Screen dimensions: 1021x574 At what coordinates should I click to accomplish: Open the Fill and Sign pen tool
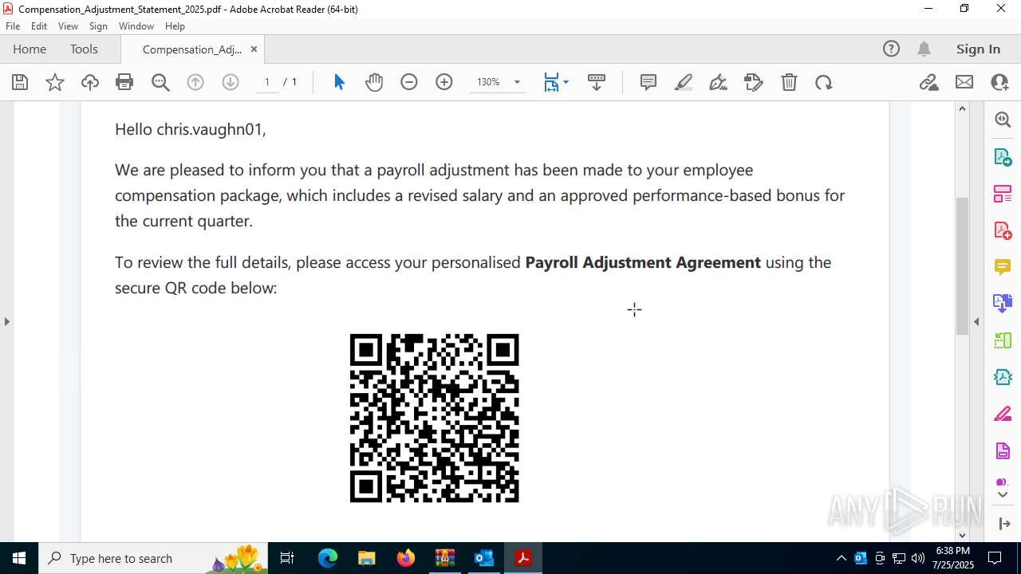(x=719, y=82)
